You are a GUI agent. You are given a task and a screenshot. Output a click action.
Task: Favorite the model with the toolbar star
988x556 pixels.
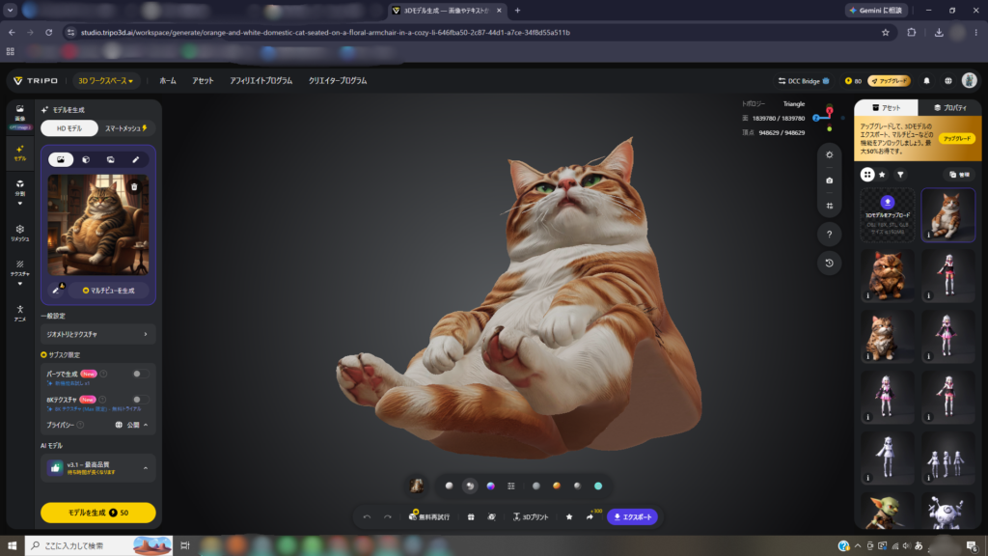click(x=569, y=517)
